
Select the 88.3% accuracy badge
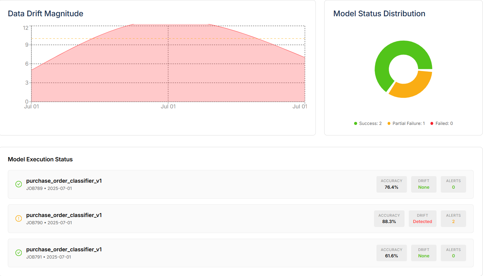point(389,219)
